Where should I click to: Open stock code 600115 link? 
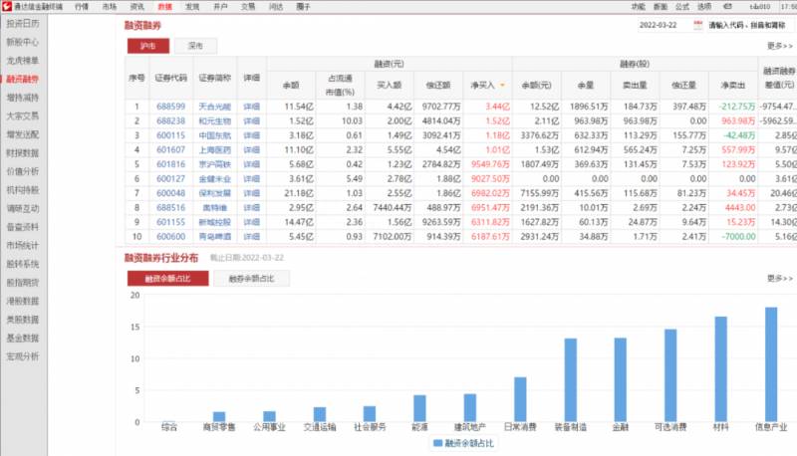click(x=170, y=135)
